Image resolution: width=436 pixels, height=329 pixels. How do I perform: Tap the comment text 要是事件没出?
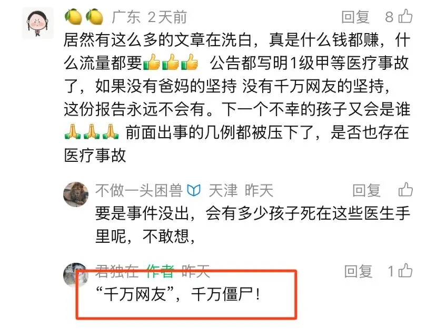coord(142,213)
